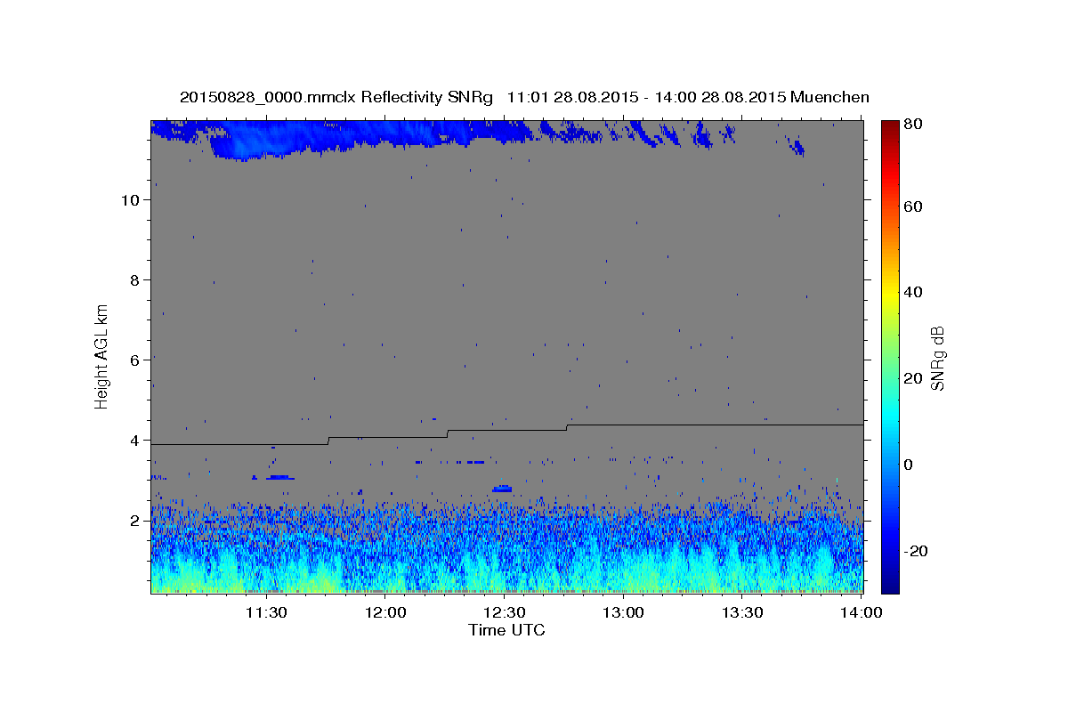
Task: Click the colorbar value label 60
Action: click(x=915, y=206)
